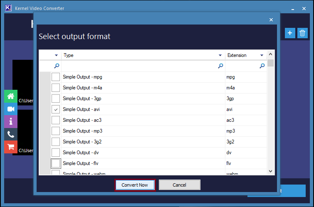Click the vertical scrollbar thumb
314x207 pixels.
point(271,63)
